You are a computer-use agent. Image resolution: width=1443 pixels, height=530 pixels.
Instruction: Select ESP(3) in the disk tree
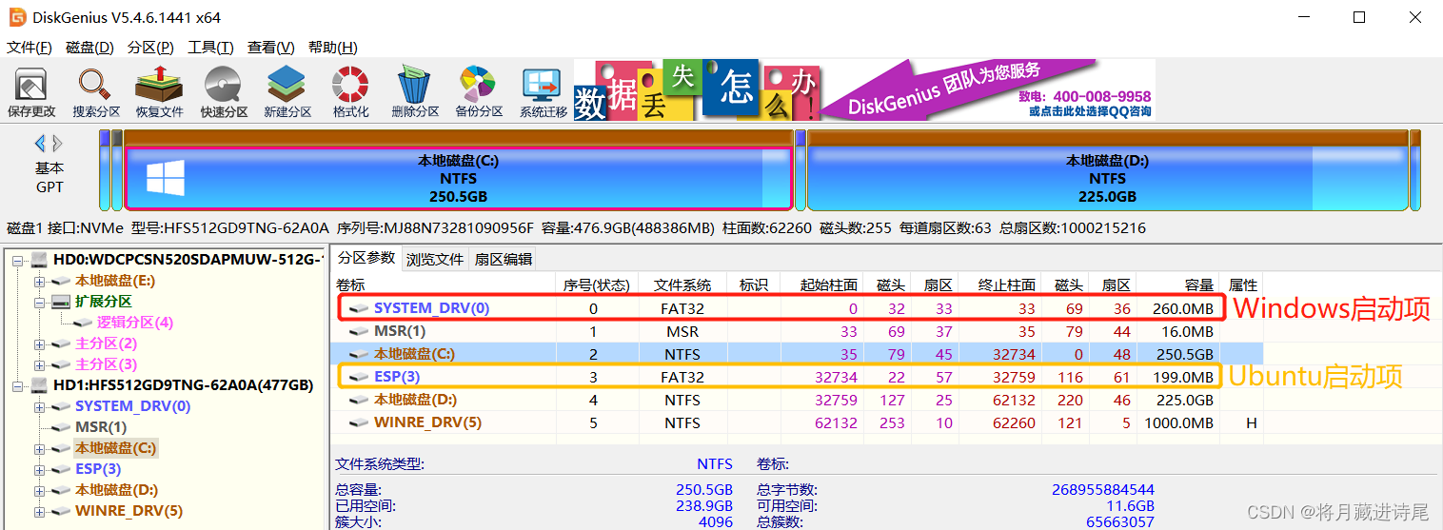point(98,469)
